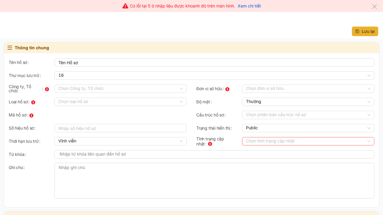Open the 'Thư mục lưu trữ' dropdown
Viewport: 383px width, 215px height.
[x=214, y=76]
